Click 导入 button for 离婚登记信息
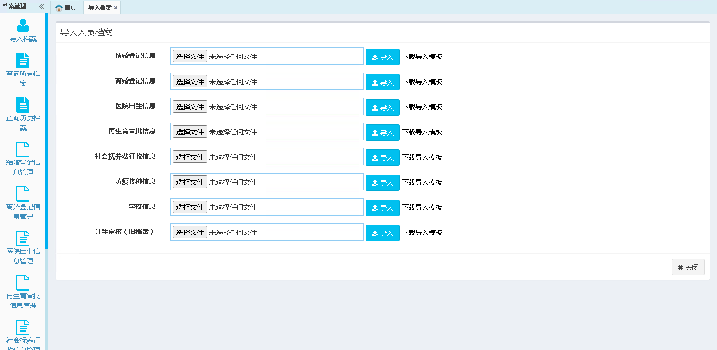Image resolution: width=717 pixels, height=350 pixels. pos(382,82)
